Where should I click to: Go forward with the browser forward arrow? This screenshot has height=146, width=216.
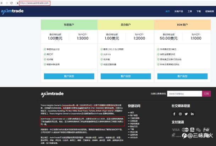pos(6,3)
